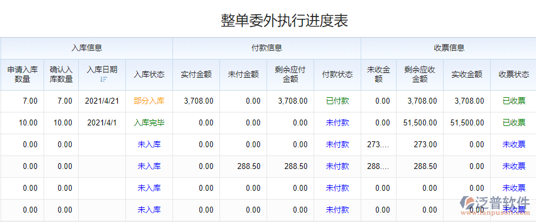Select 51,500.00 in 实收金额 column
This screenshot has height=222, width=536.
coord(468,123)
